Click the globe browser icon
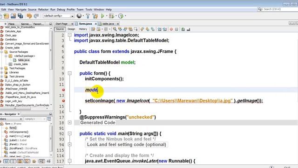The width and height of the screenshot is (298, 168). coord(79,16)
